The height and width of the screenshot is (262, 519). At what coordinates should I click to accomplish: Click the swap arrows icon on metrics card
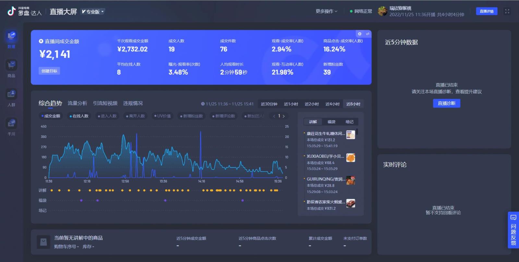[368, 34]
